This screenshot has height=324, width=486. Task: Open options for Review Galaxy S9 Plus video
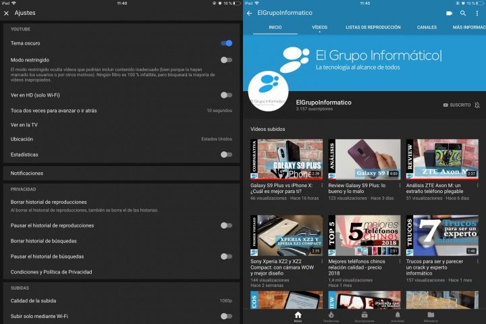pos(400,185)
